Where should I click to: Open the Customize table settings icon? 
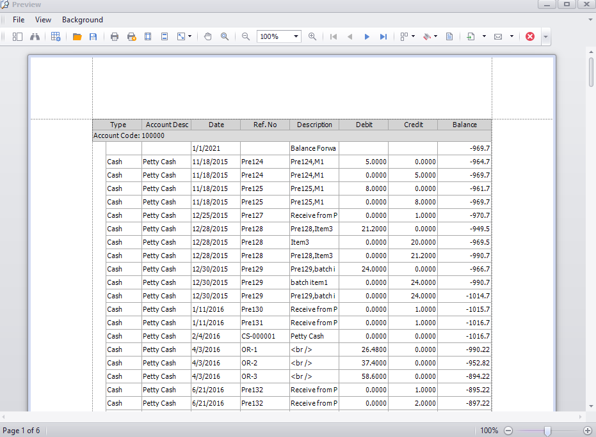point(56,37)
